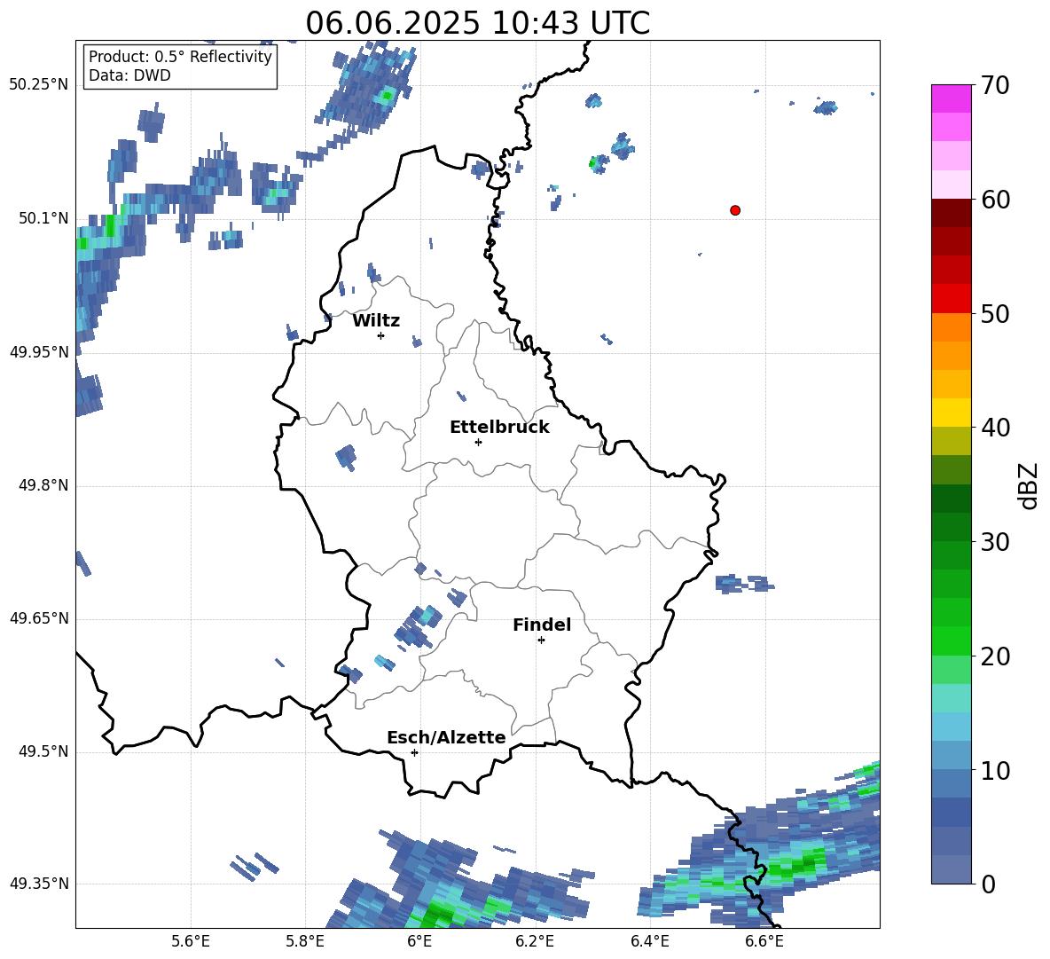Click the 'Data: DWD' source text

tap(129, 75)
